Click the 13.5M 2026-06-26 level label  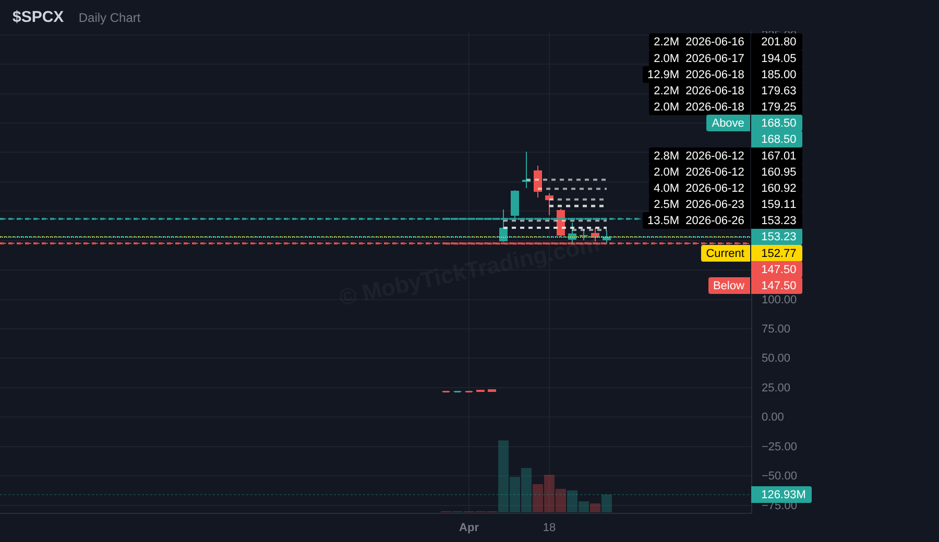pyautogui.click(x=696, y=220)
